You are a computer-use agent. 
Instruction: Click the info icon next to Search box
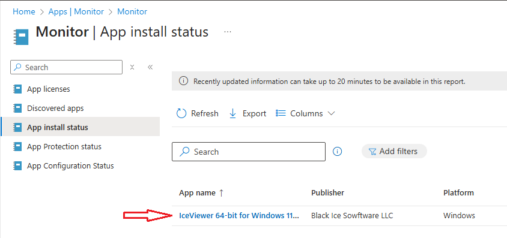click(337, 151)
